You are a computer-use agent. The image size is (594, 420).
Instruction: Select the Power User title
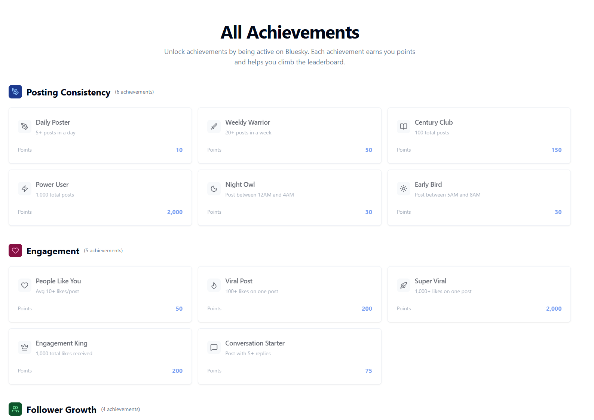click(x=52, y=185)
